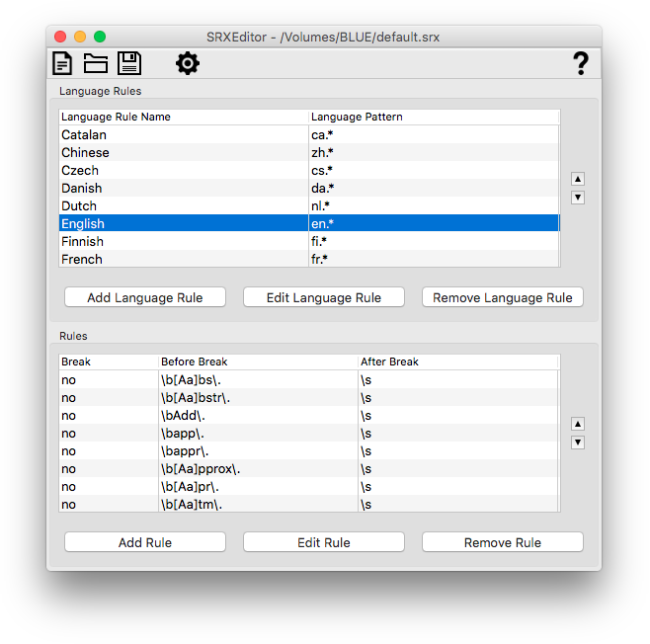The width and height of the screenshot is (650, 644).
Task: Select the French language rule row
Action: click(309, 259)
